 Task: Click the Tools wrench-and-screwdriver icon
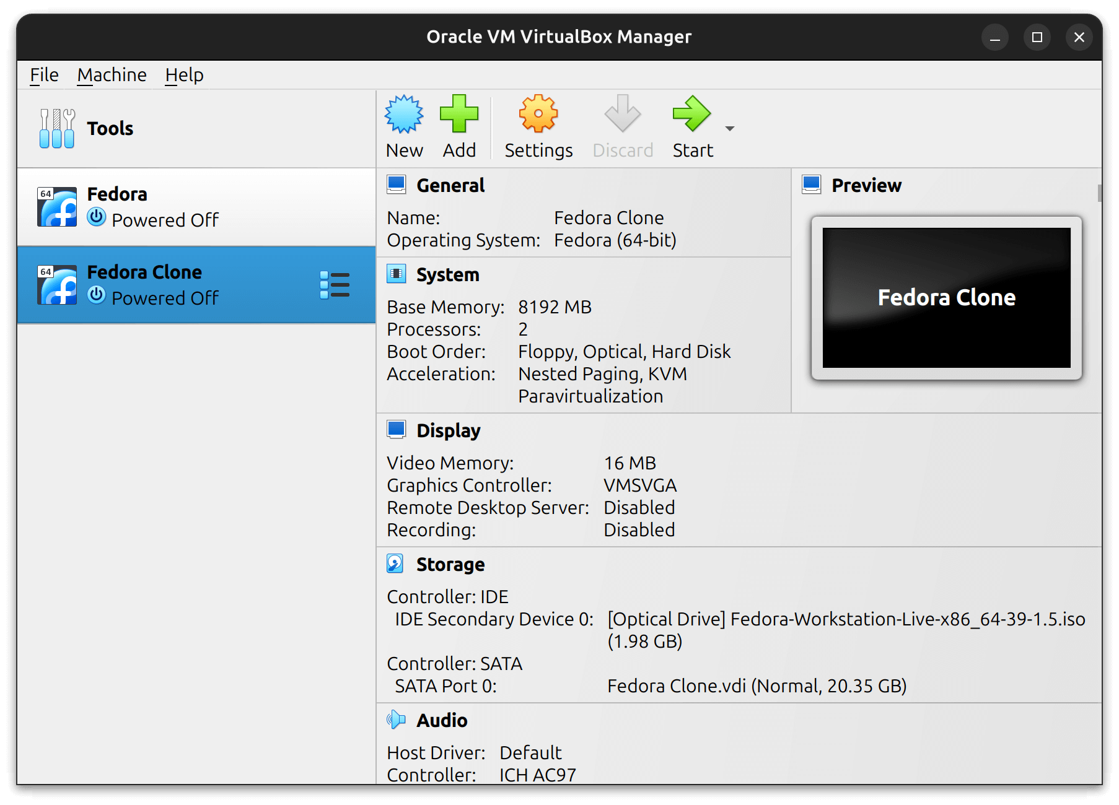(x=56, y=128)
